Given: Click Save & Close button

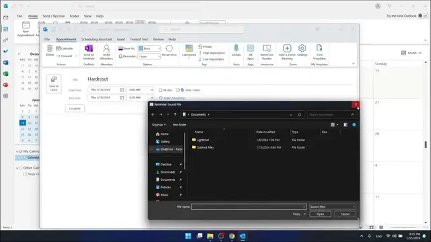Looking at the screenshot, I should coord(54,83).
